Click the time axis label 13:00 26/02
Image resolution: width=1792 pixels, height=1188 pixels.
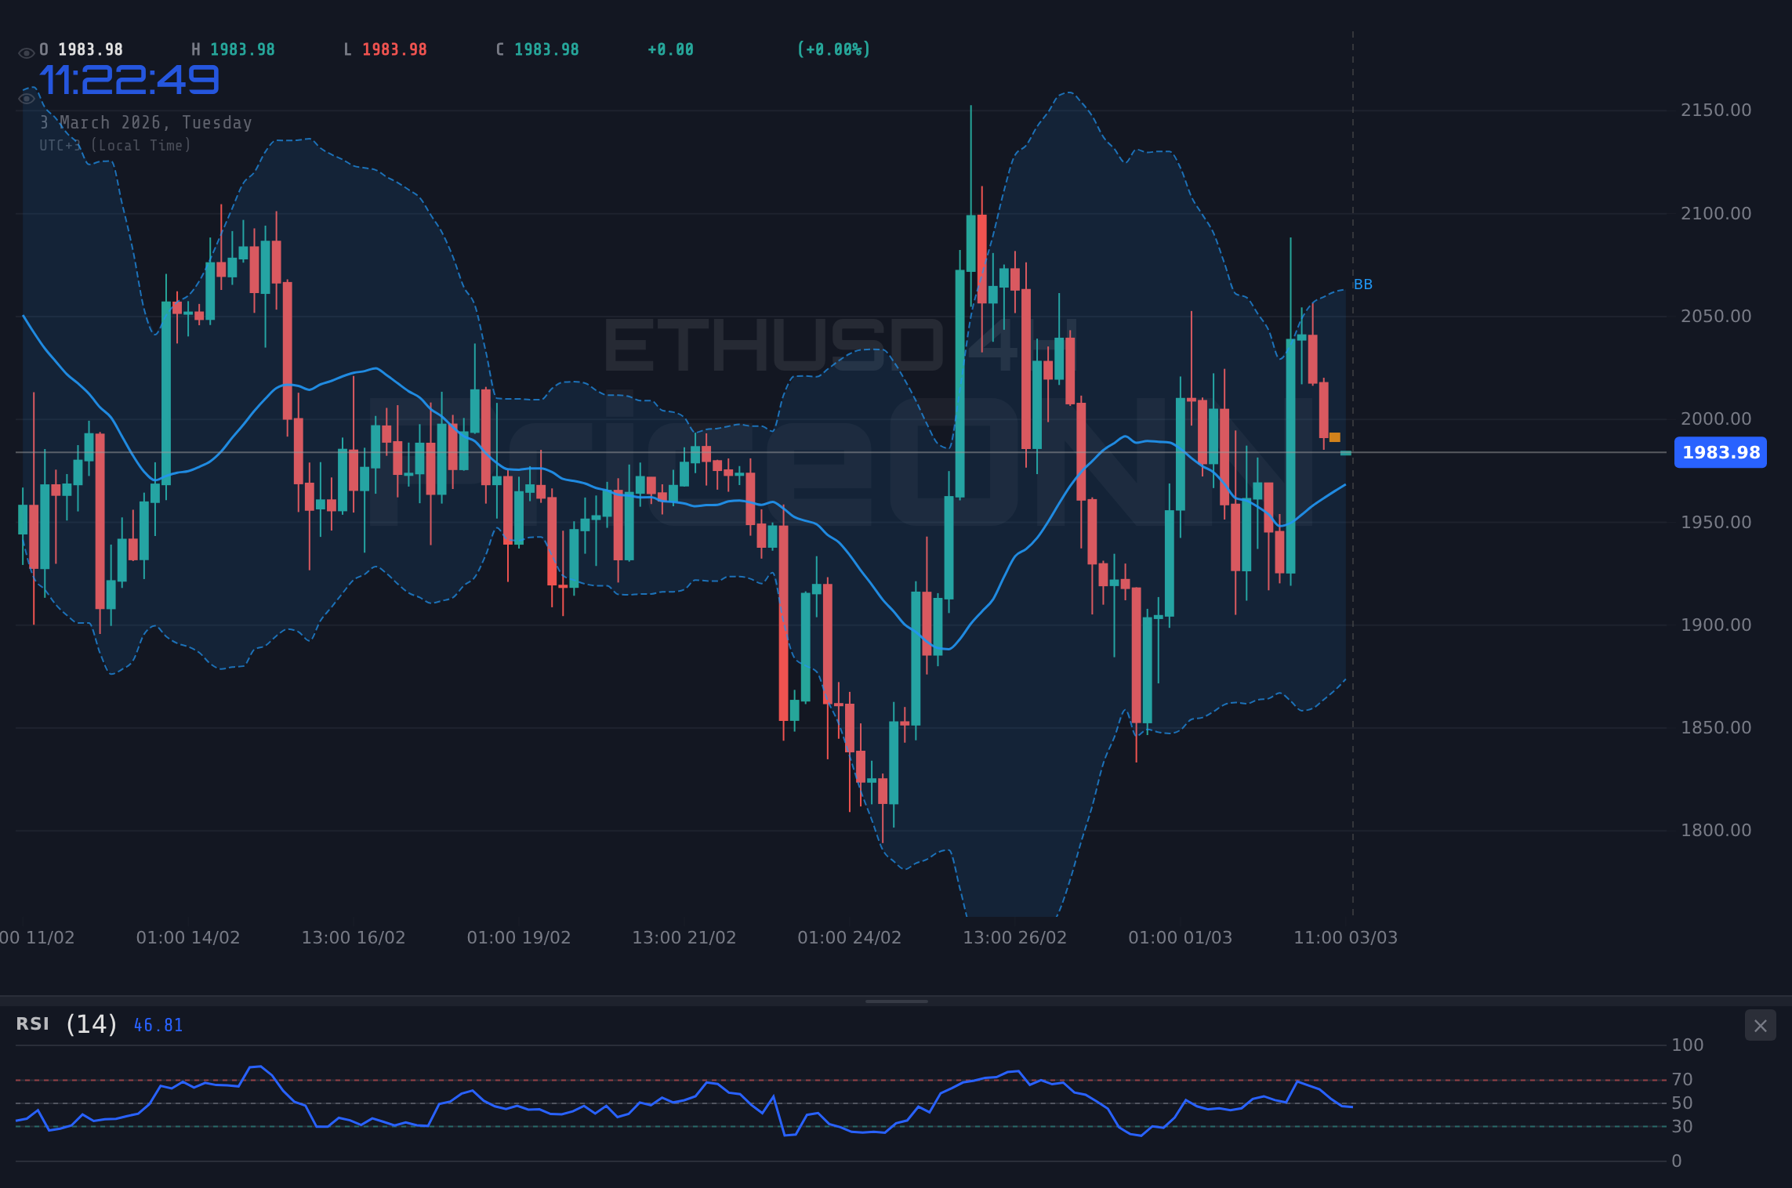coord(1015,937)
